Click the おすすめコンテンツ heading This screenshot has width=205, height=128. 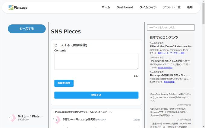pos(164,37)
